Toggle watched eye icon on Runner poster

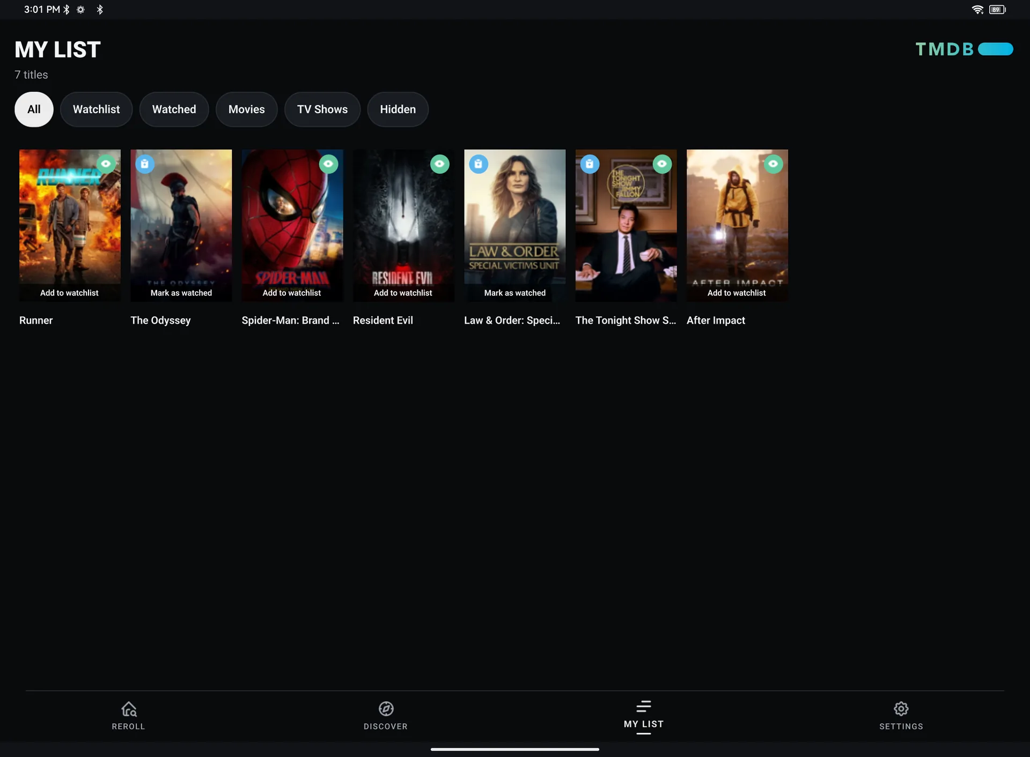tap(106, 164)
